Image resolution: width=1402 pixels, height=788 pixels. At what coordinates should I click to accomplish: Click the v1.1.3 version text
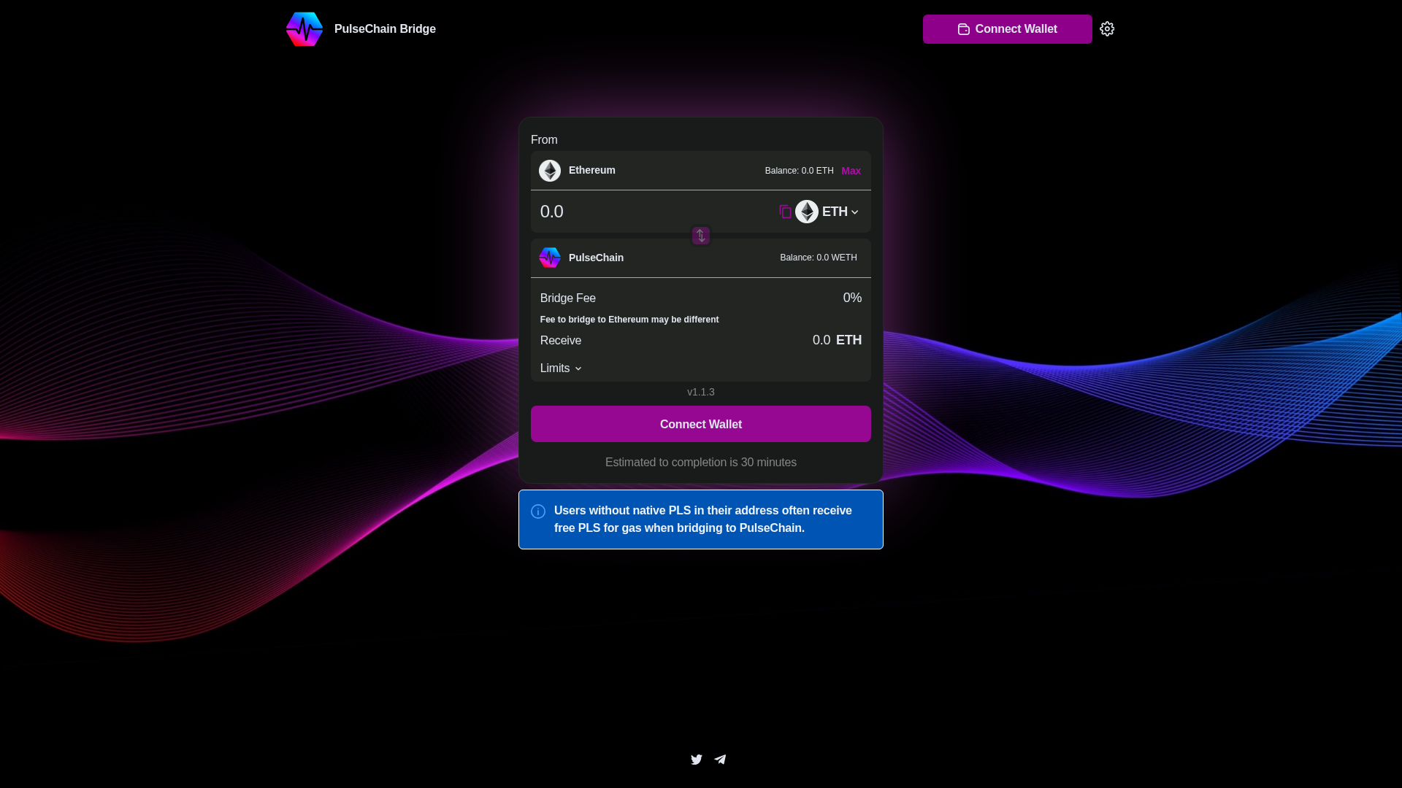click(x=701, y=392)
